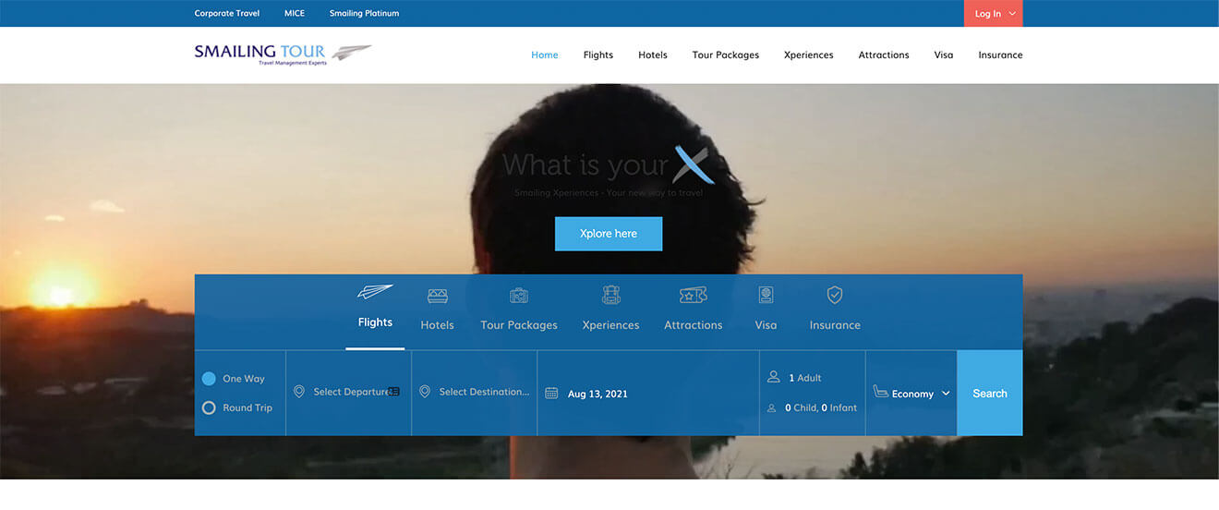Image resolution: width=1219 pixels, height=510 pixels.
Task: Click the calendar icon beside the date
Action: (x=551, y=394)
